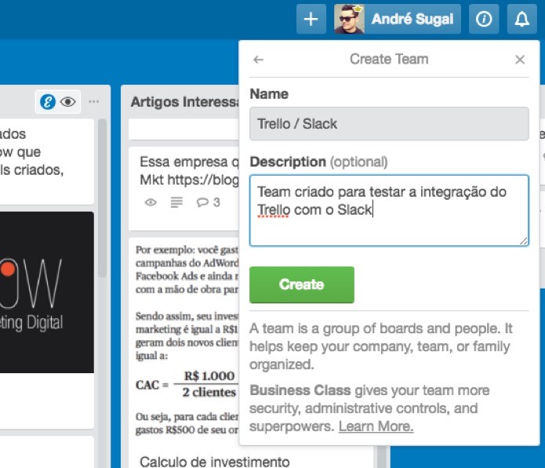Click the card's watch eye badge
The height and width of the screenshot is (468, 545).
pos(151,202)
